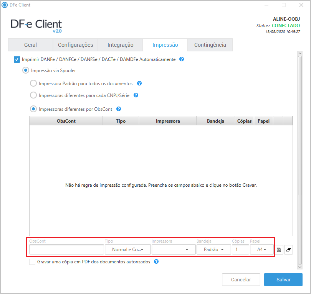This screenshot has height=294, width=311.
Task: Click the scrollbar up arrow
Action: 300,53
